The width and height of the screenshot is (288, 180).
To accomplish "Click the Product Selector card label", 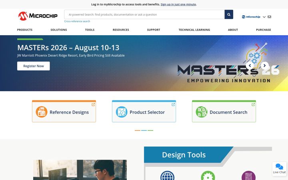I will tap(147, 112).
